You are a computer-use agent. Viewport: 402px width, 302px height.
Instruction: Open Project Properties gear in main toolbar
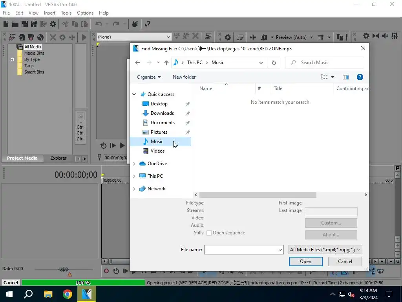pos(53,24)
